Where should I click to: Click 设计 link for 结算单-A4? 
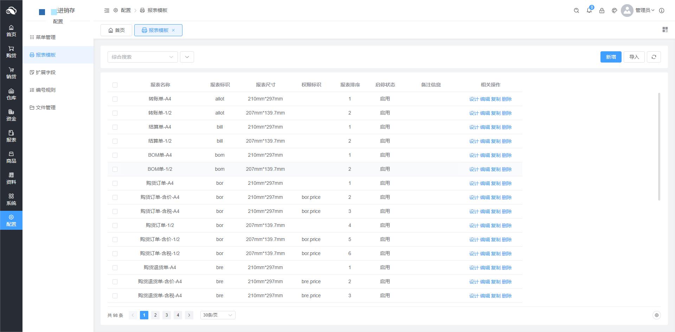point(474,127)
